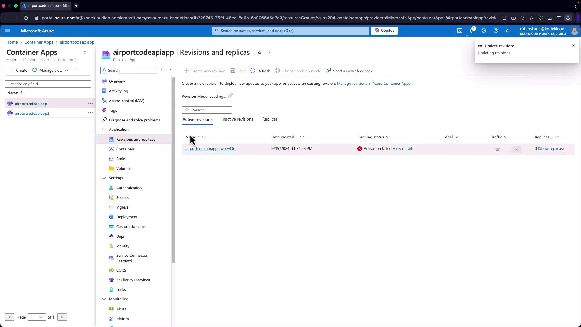Collapse the Settings section

pyautogui.click(x=104, y=178)
